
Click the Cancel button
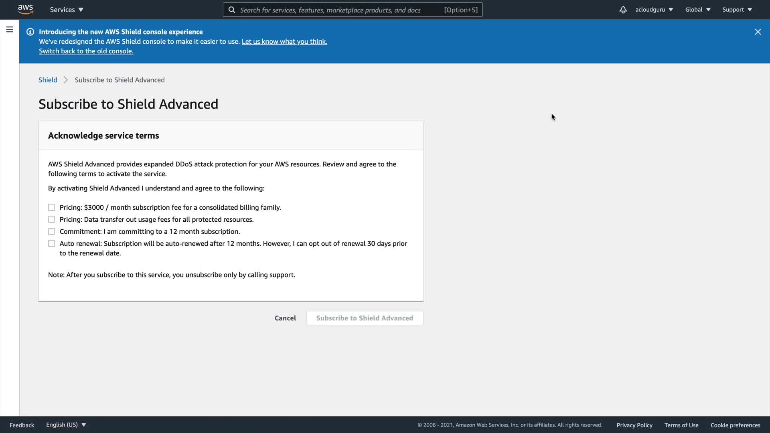pos(285,318)
